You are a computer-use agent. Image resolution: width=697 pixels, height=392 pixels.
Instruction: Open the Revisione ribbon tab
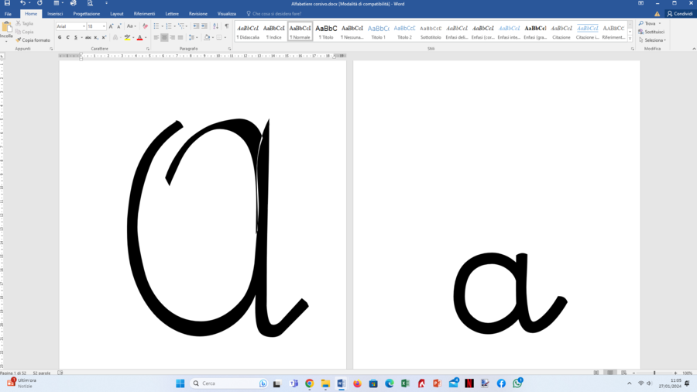point(197,14)
